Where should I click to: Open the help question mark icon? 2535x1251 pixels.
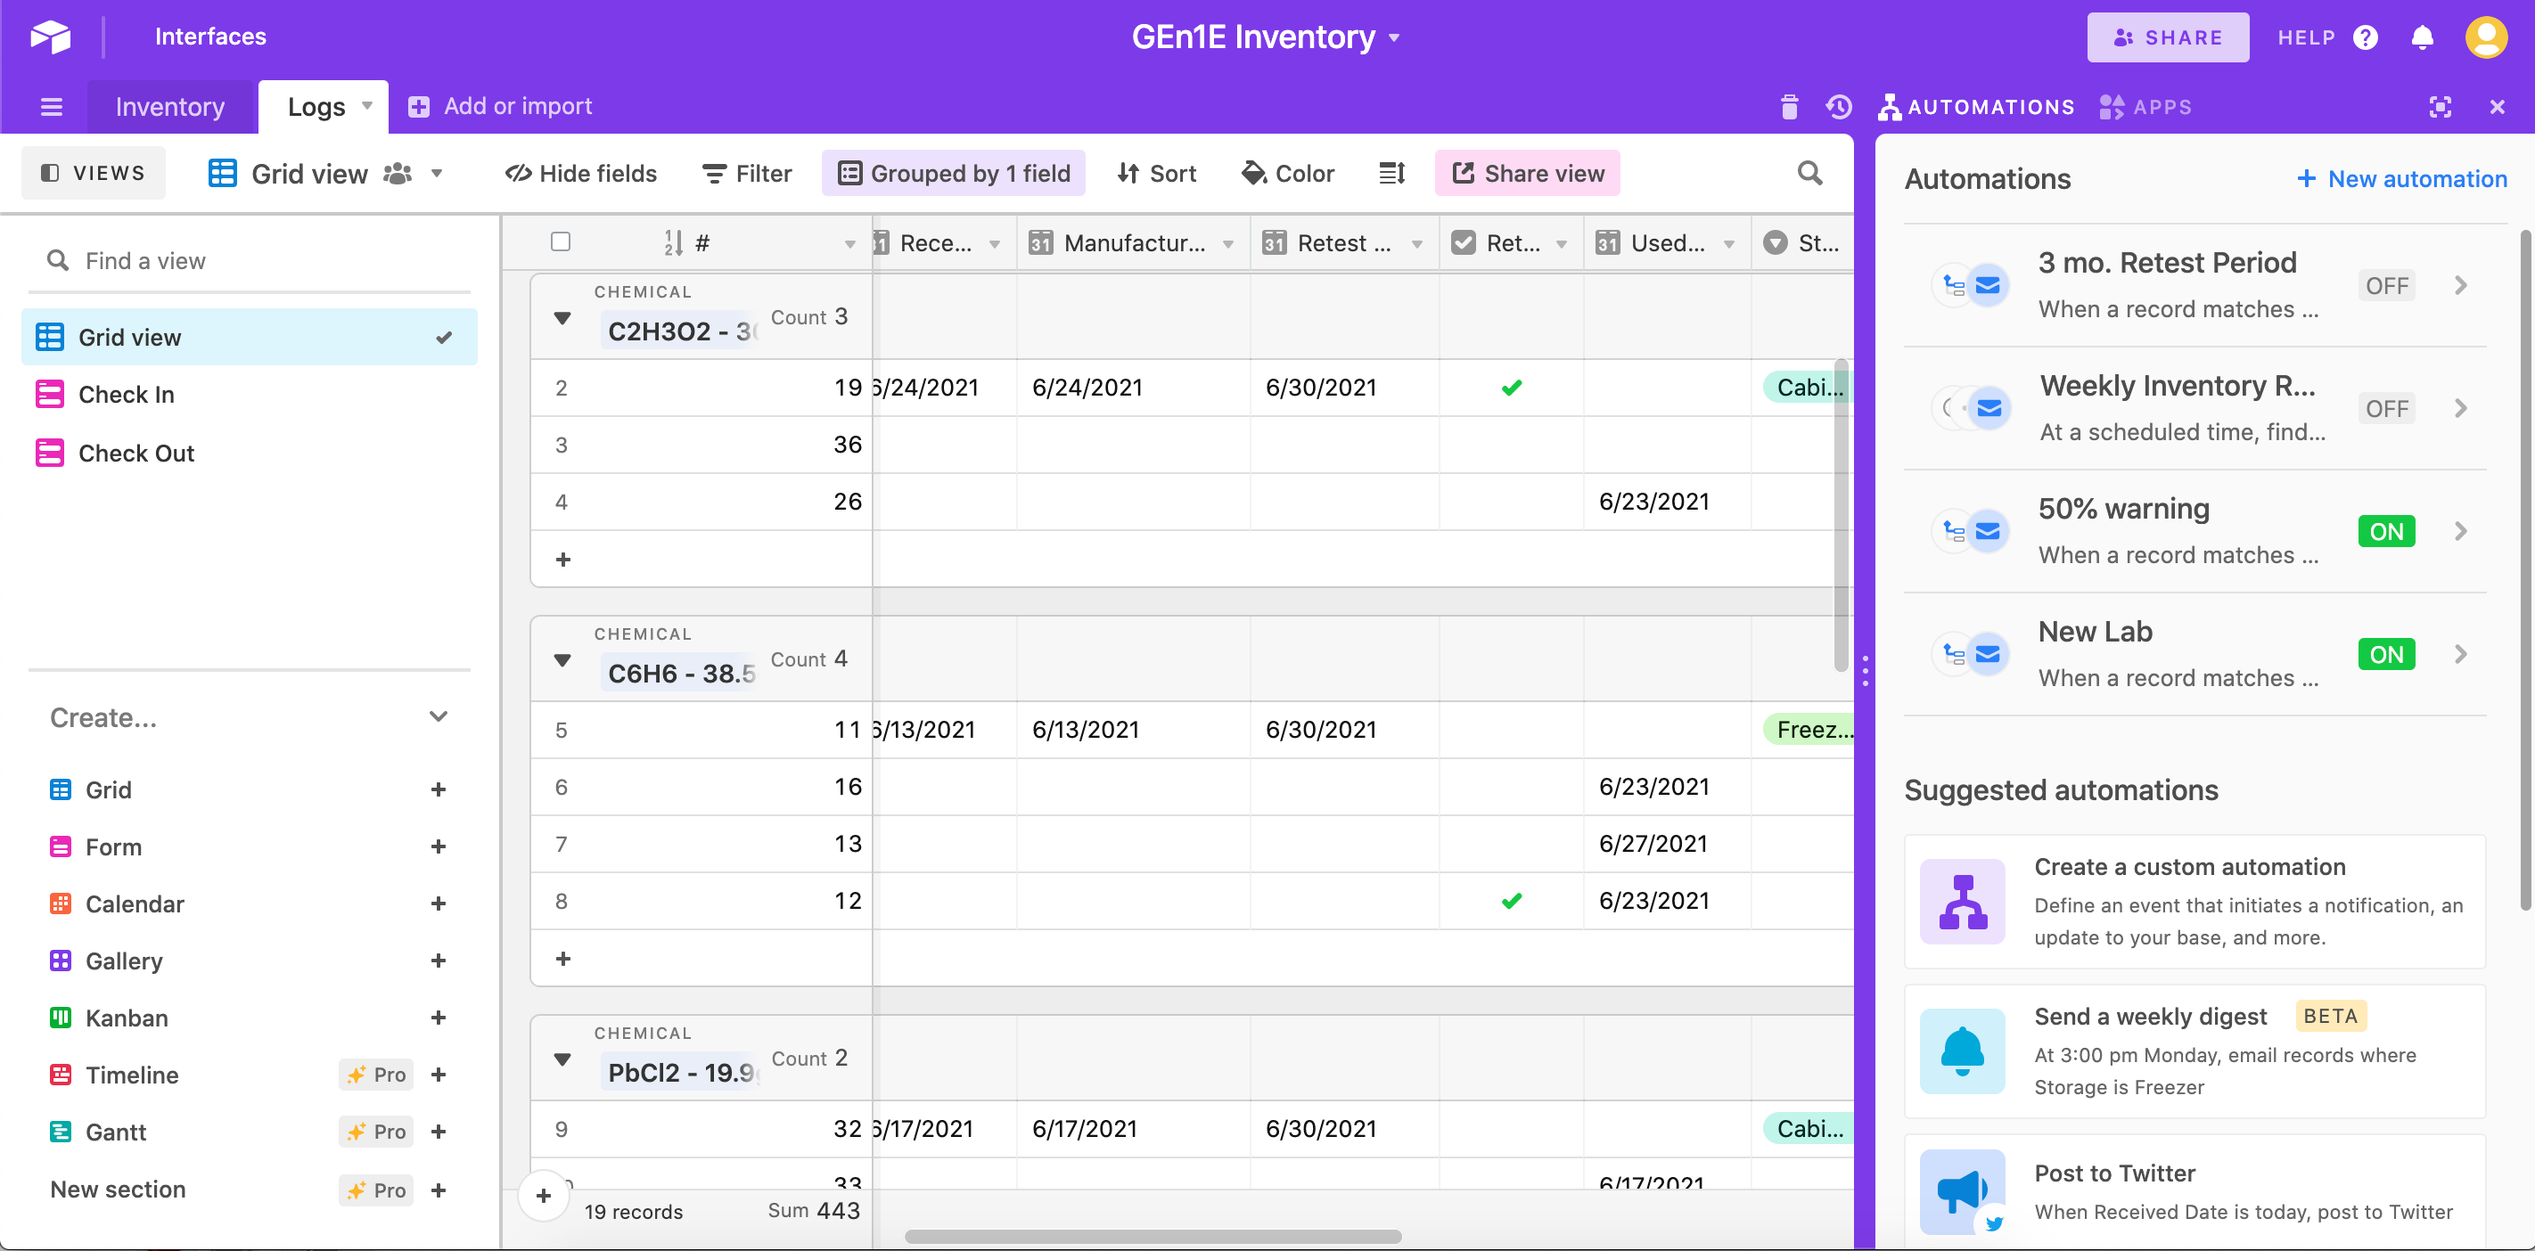pos(2365,37)
